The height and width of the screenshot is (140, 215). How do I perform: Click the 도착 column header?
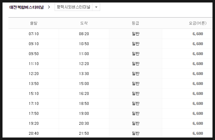tap(84, 23)
